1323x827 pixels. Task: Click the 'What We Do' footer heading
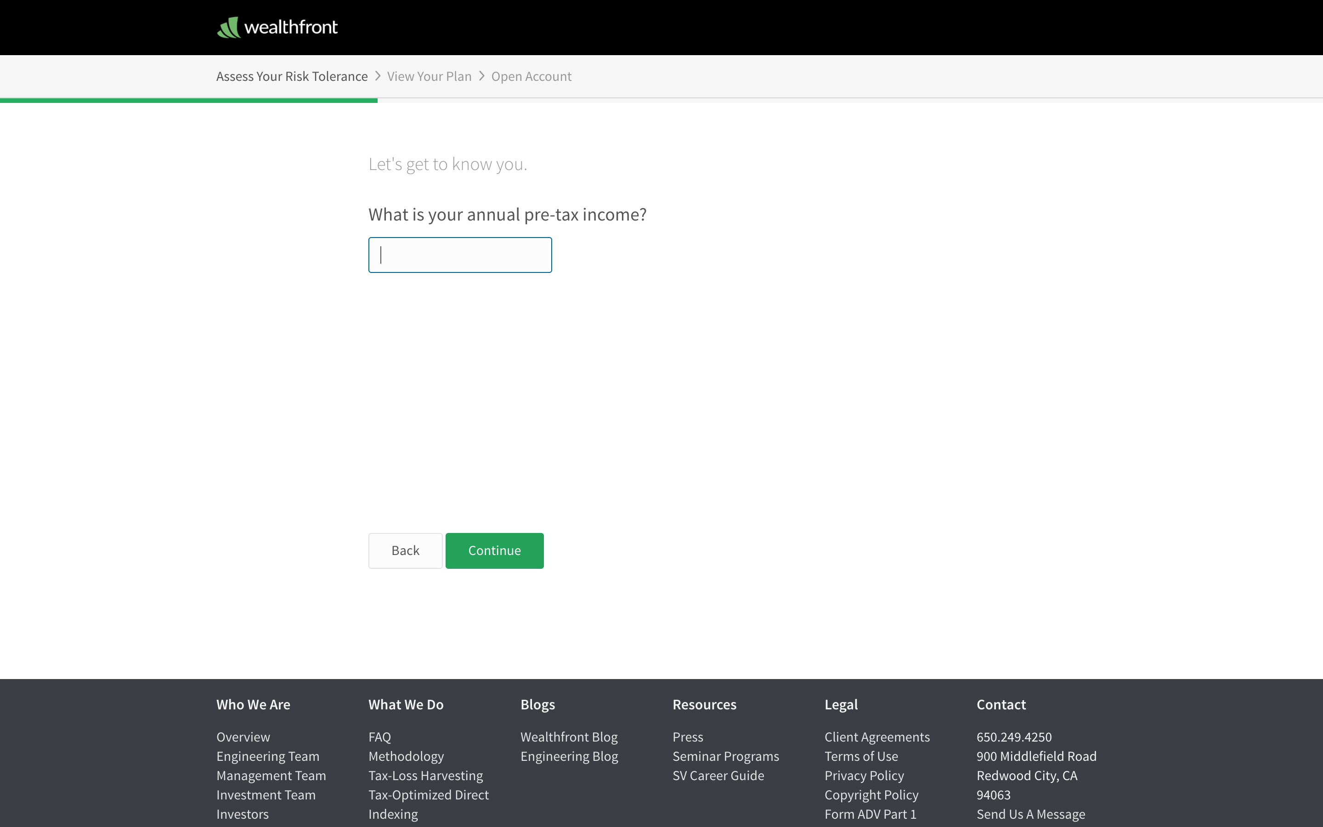[x=406, y=704]
